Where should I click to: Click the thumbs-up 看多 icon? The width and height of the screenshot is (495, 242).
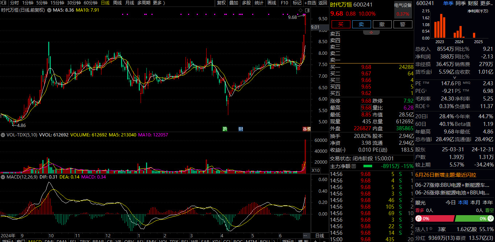(419, 218)
